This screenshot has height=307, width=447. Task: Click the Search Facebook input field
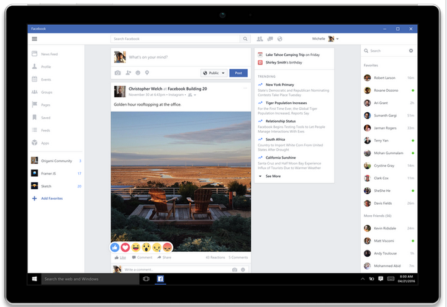(x=175, y=38)
